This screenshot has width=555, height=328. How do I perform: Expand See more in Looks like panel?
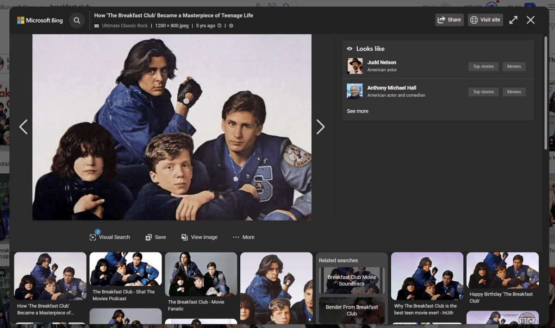coord(357,111)
